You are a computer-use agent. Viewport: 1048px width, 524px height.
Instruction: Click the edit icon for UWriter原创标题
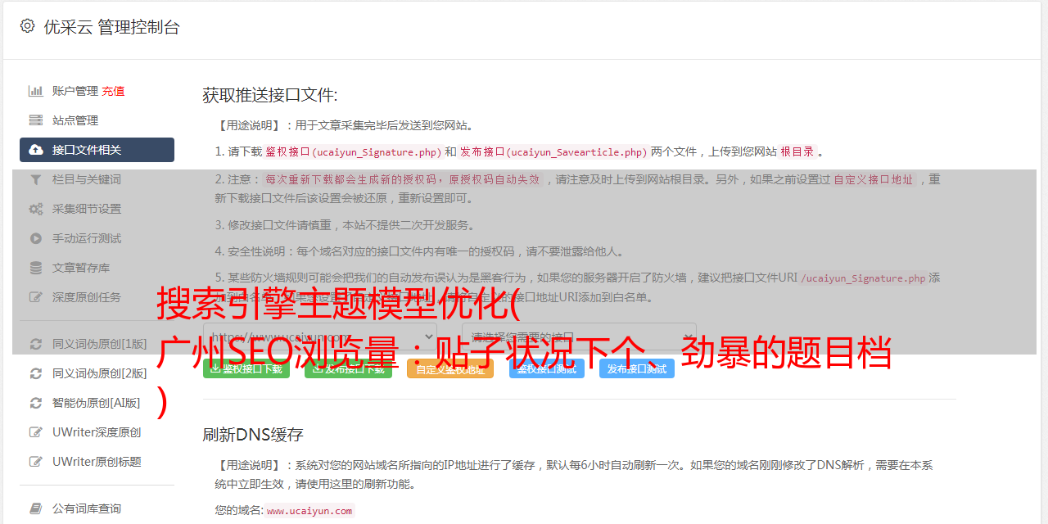[x=36, y=462]
